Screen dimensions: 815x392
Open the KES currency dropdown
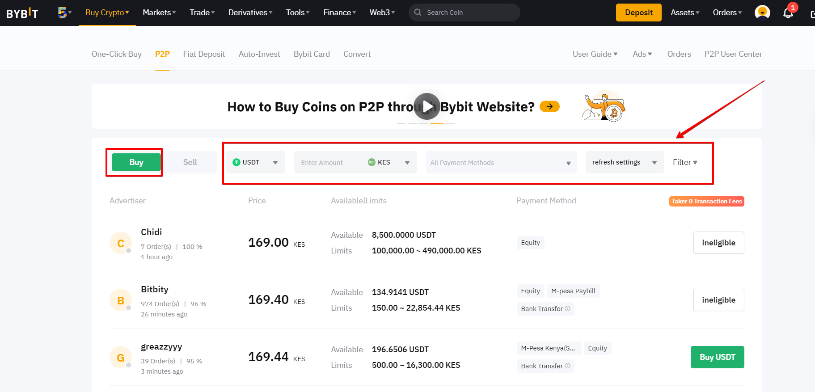coord(389,162)
